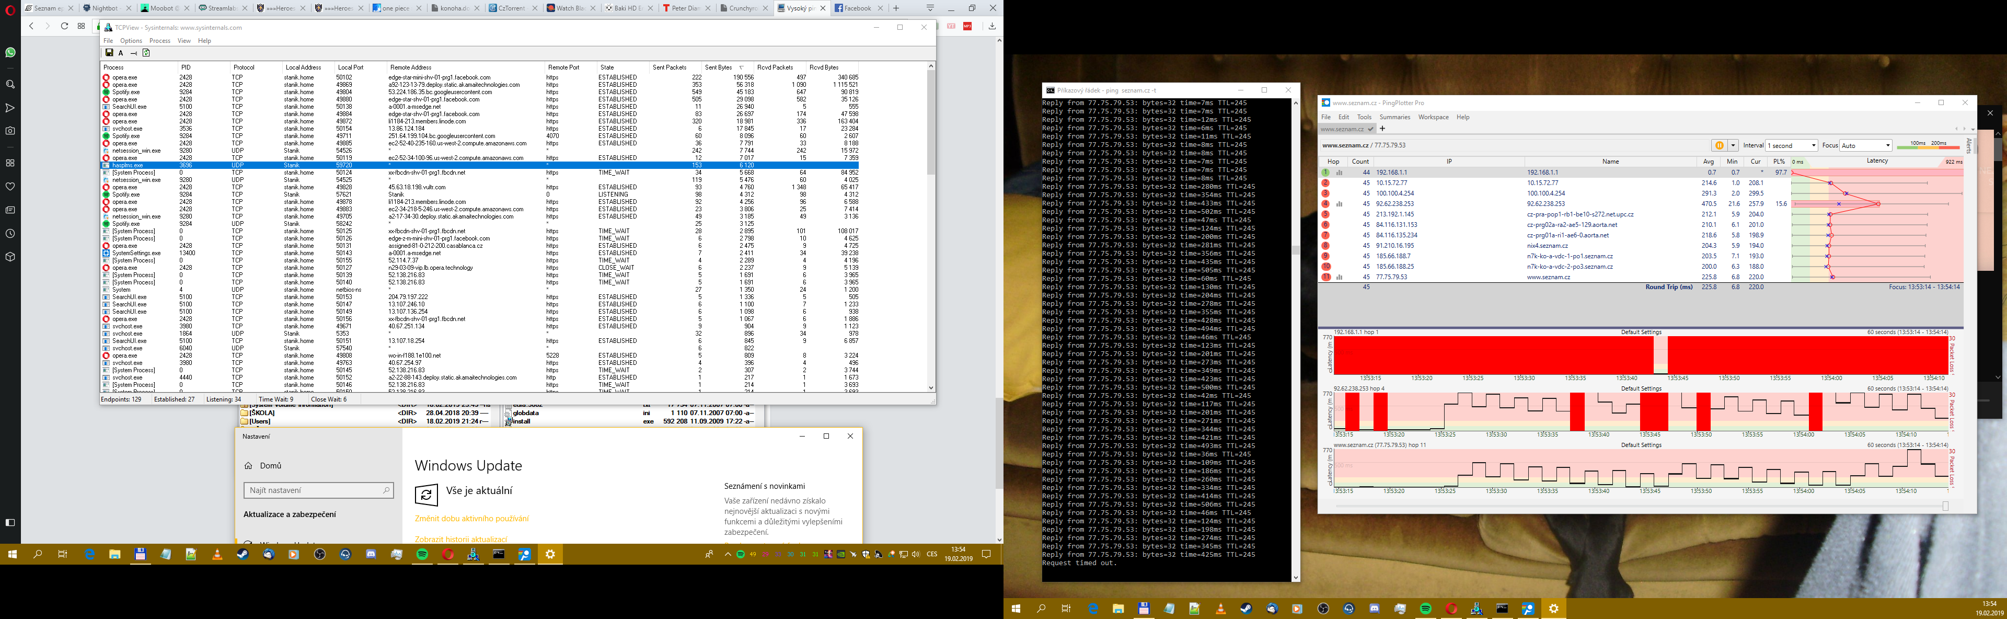Click the 'Domů' home button in settings
The image size is (2007, 619).
pos(270,465)
